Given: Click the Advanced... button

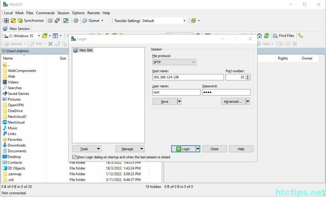Looking at the screenshot, I should pyautogui.click(x=233, y=102).
